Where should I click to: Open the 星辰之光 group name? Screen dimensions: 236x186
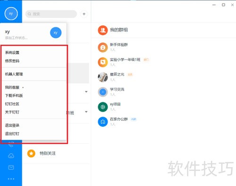117,74
